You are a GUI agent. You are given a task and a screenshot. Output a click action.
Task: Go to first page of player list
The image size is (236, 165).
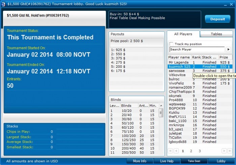[x=170, y=151]
